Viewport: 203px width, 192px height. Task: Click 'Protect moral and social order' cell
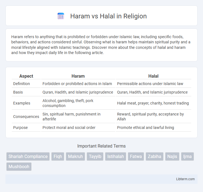point(78,128)
